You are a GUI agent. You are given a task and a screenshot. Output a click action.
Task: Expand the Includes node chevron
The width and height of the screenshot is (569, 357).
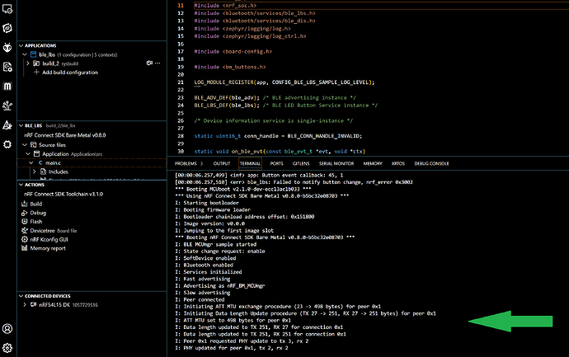tap(35, 171)
